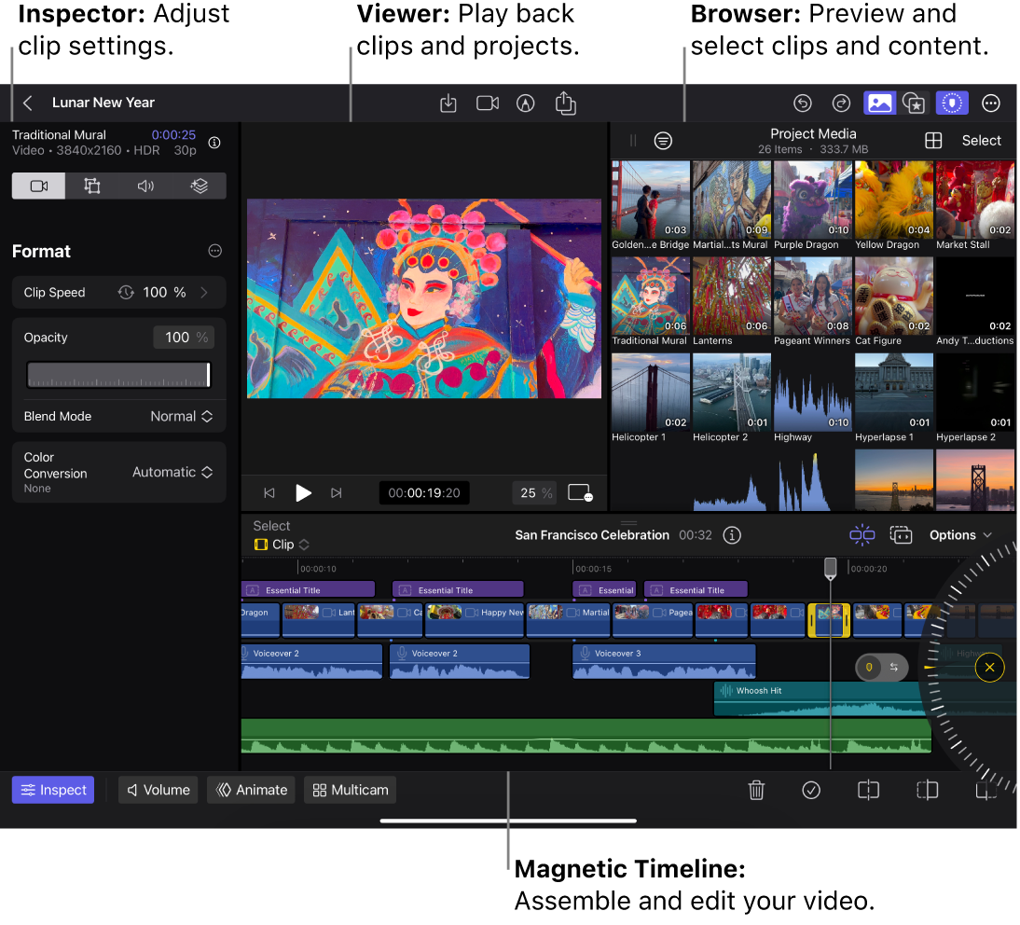Click the trash icon below the timeline

tap(756, 790)
